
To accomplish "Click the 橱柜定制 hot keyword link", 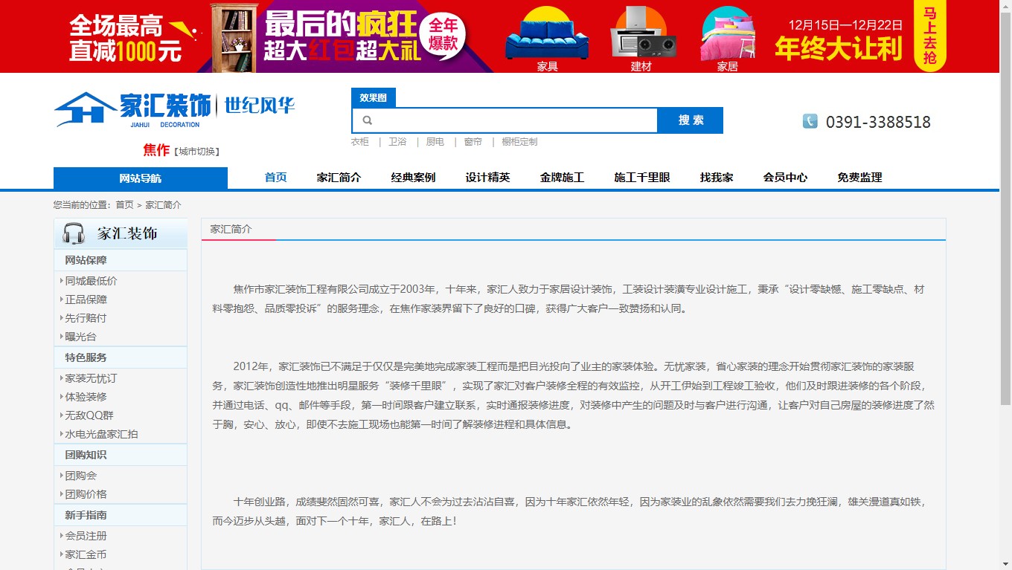I will pyautogui.click(x=519, y=142).
